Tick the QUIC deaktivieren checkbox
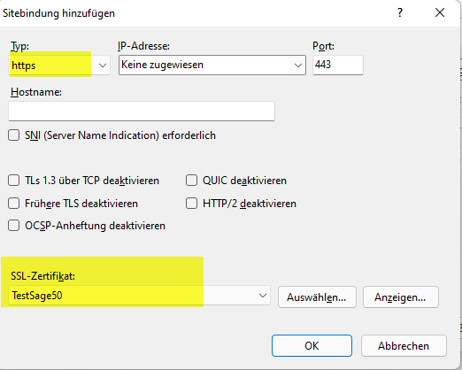 pos(191,181)
